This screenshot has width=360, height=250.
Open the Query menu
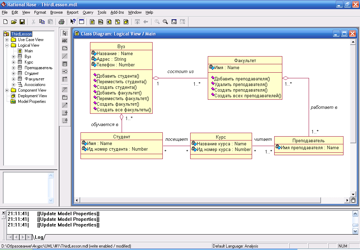(88, 12)
